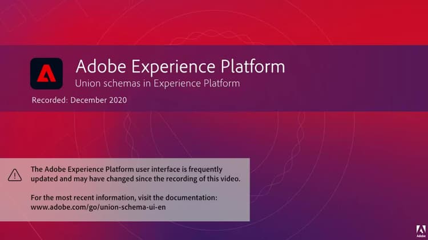Screen dimensions: 428x240
Task: Click "Experience Platform" at end of subtitle
Action: (x=196, y=83)
